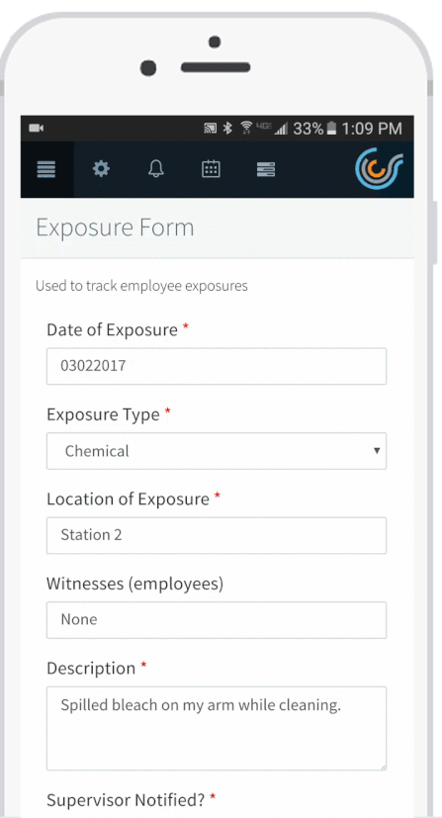Screen dimensions: 442x818
Task: Tap the Wi-Fi status bar icon
Action: 246,129
